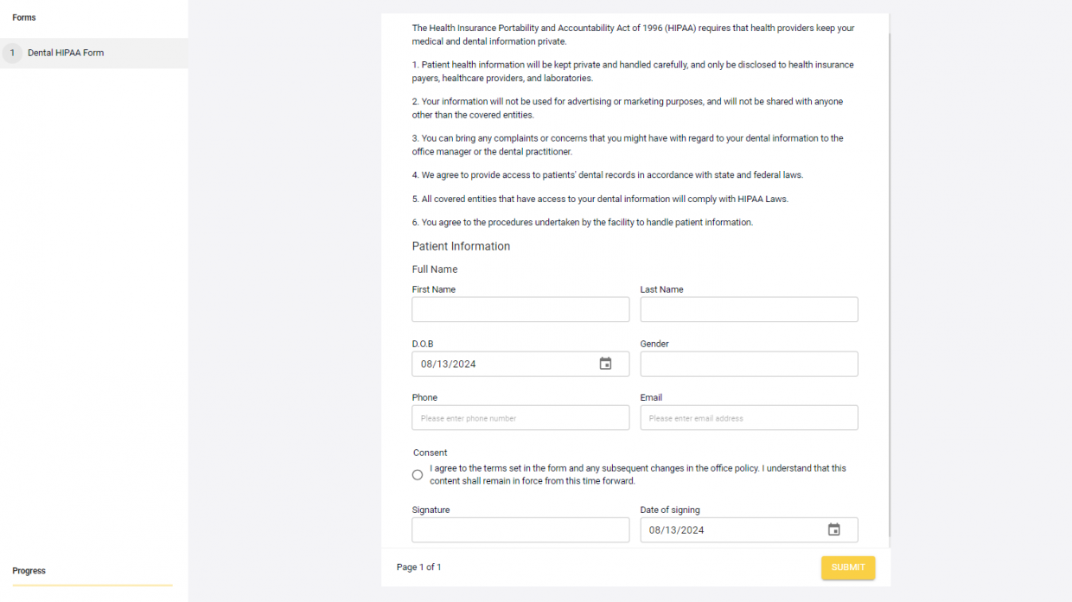Select the consent agreement radio button

(x=417, y=474)
